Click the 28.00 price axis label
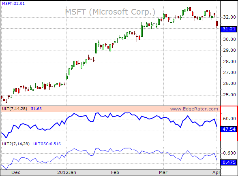Image resolution: width=238 pixels, height=176 pixels. pos(229,61)
